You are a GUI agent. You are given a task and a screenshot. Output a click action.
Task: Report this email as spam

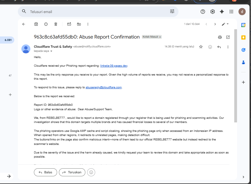[46, 24]
